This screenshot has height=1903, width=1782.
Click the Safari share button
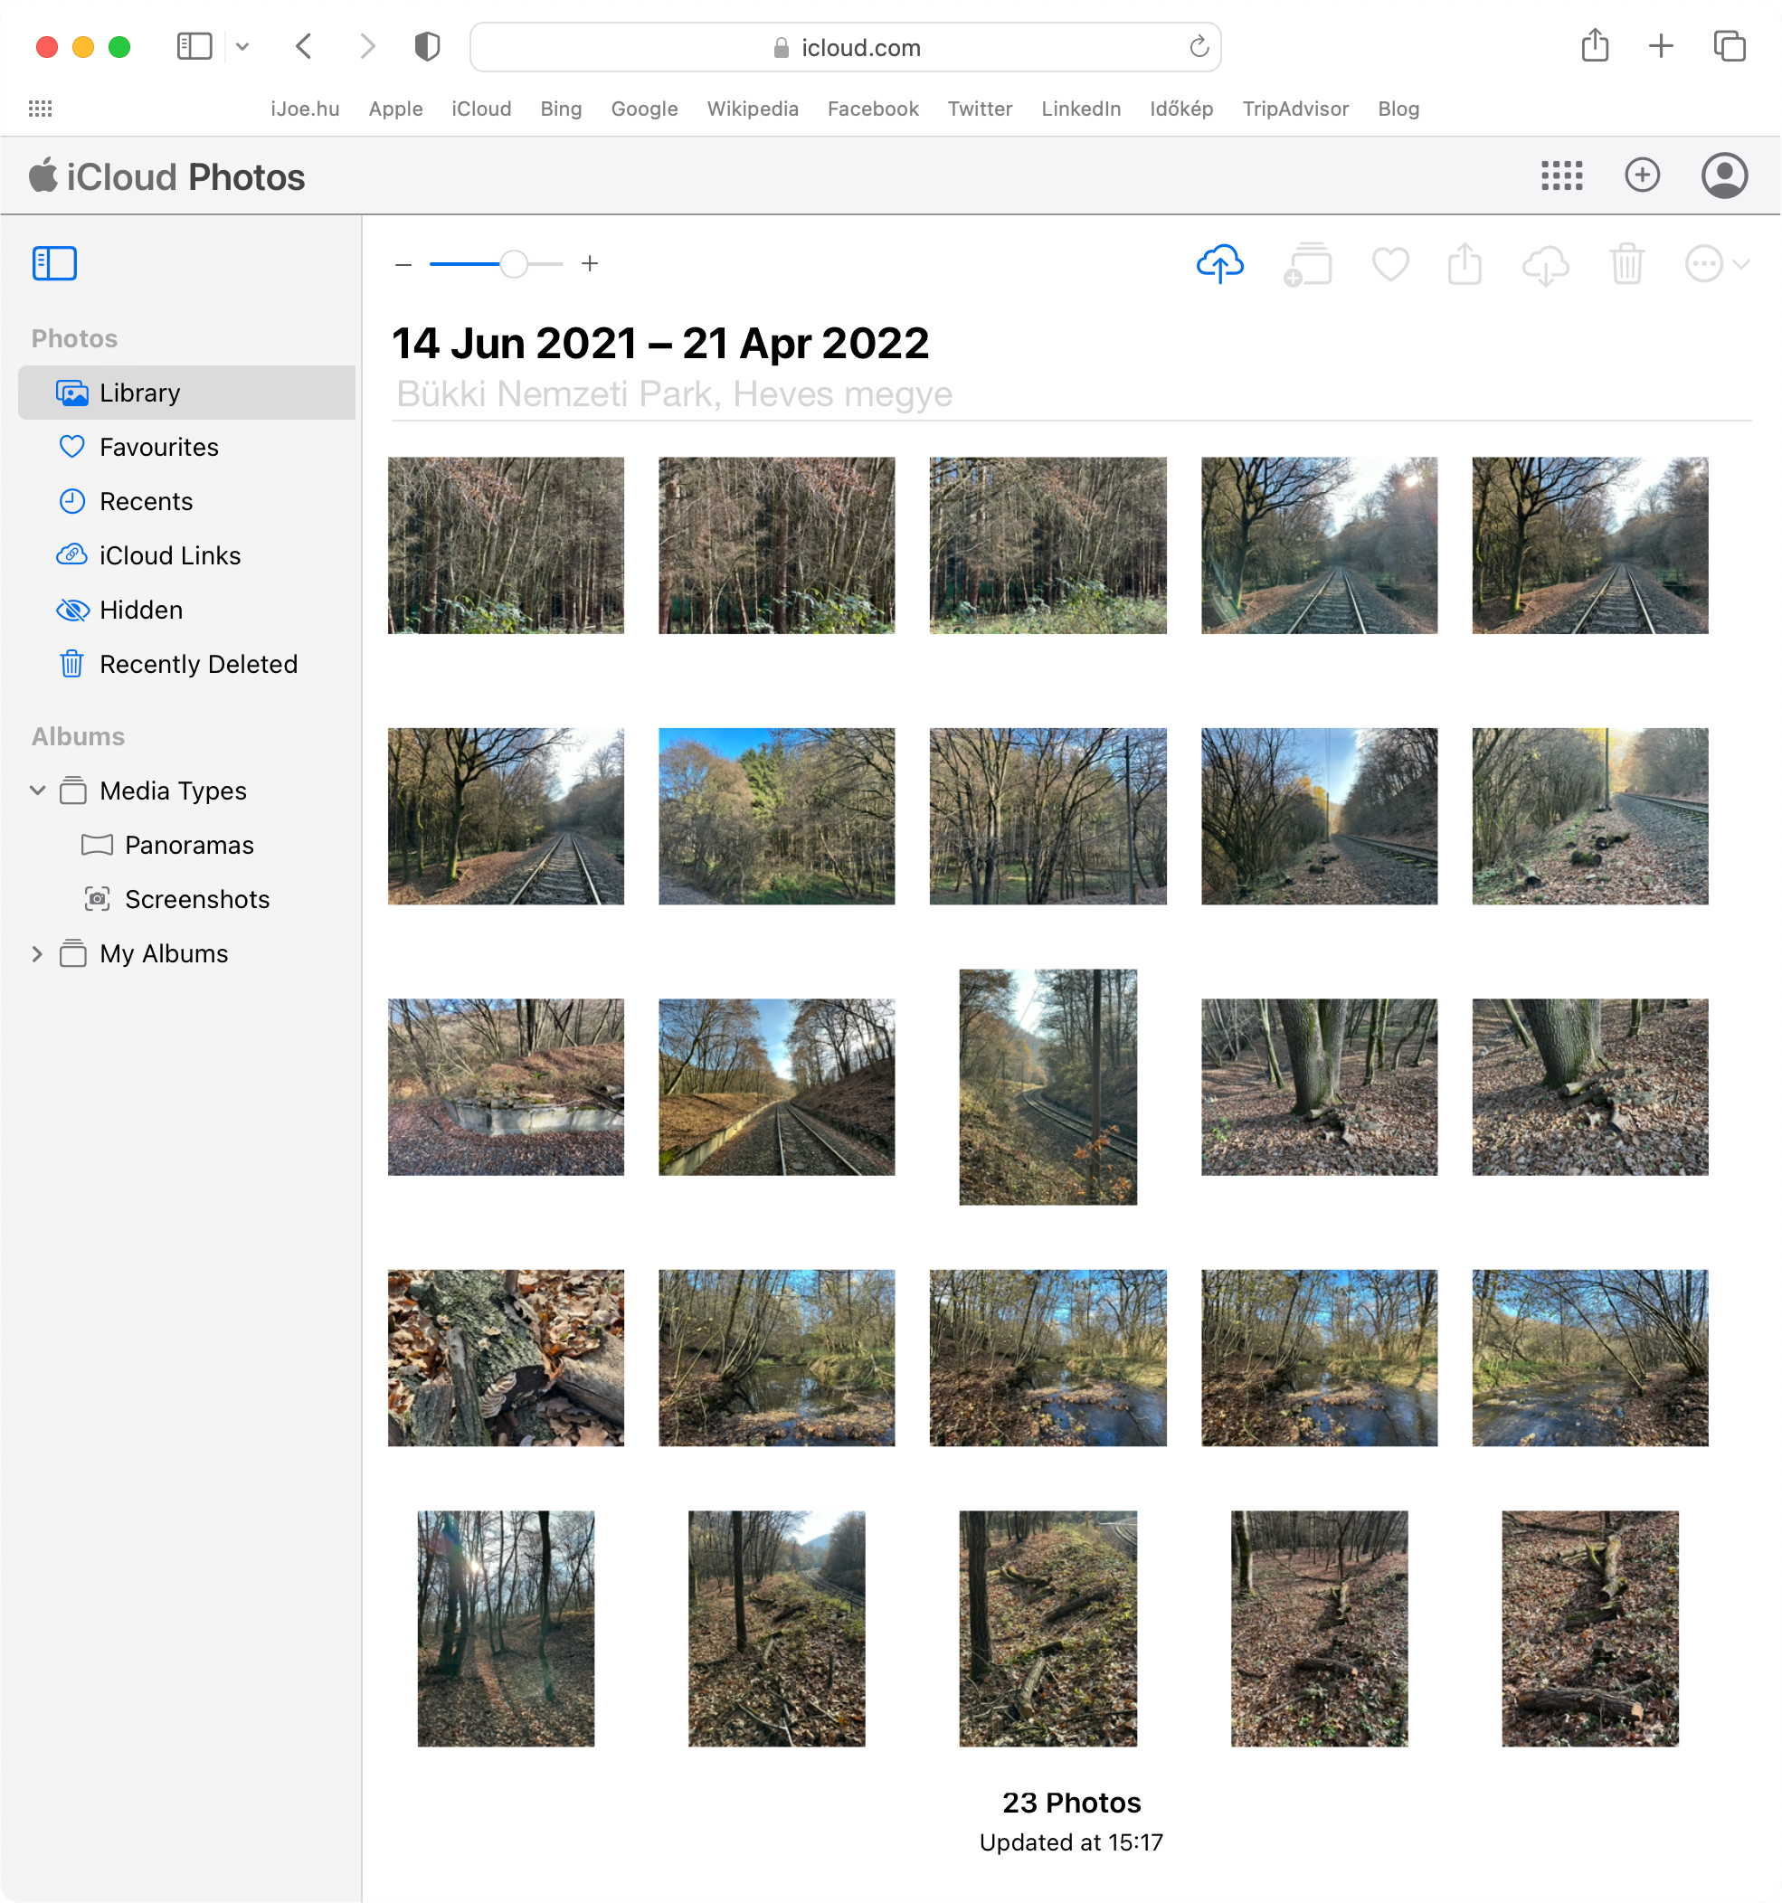pos(1595,45)
